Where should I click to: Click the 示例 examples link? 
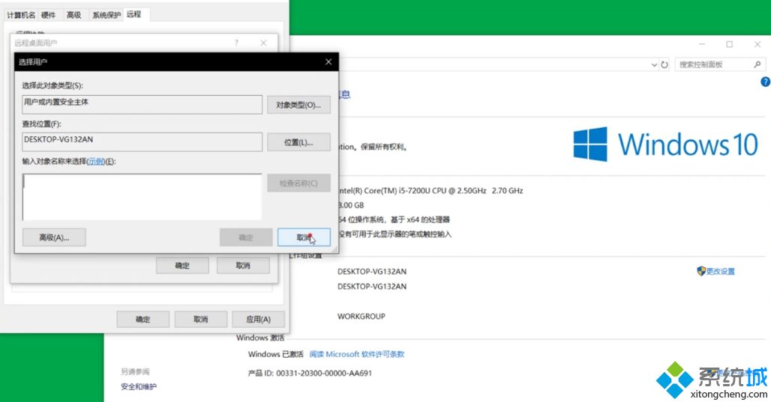[x=96, y=162]
